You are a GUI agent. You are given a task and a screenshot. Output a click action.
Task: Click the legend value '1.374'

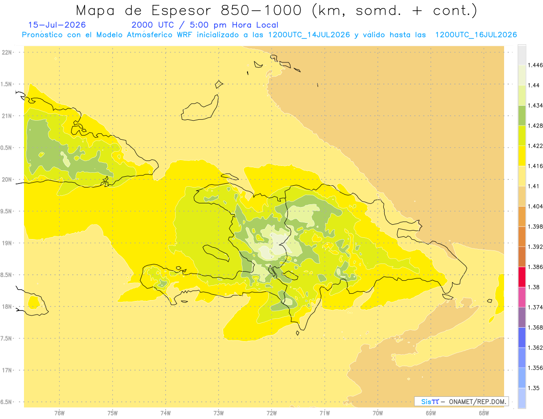click(x=536, y=307)
